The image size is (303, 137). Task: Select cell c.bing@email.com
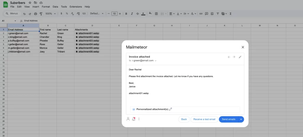click(x=23, y=37)
